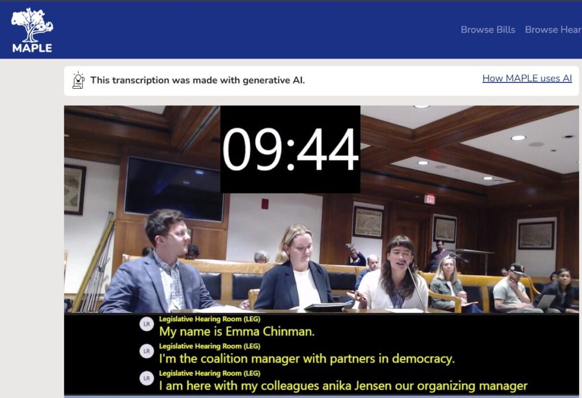Follow the "How MAPLE uses AI" link
The height and width of the screenshot is (398, 582).
(527, 78)
